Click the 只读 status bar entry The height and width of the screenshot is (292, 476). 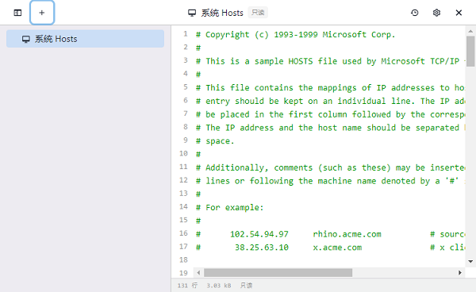(246, 286)
